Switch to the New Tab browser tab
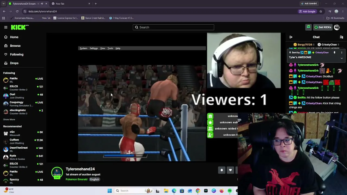The height and width of the screenshot is (195, 347). coord(71,4)
